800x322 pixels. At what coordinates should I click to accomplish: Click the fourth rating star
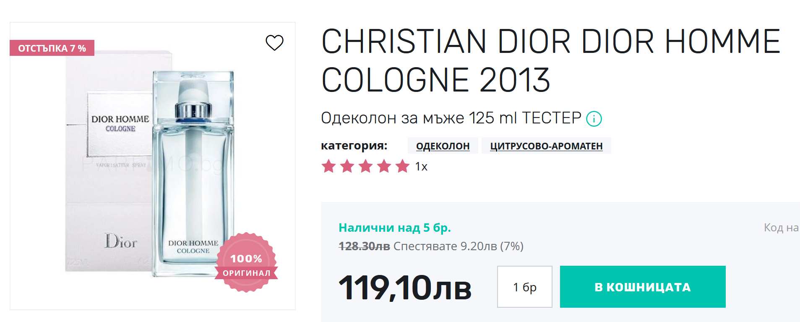coord(384,166)
